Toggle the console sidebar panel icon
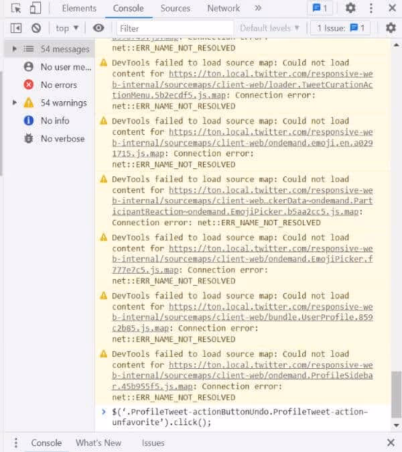 16,28
